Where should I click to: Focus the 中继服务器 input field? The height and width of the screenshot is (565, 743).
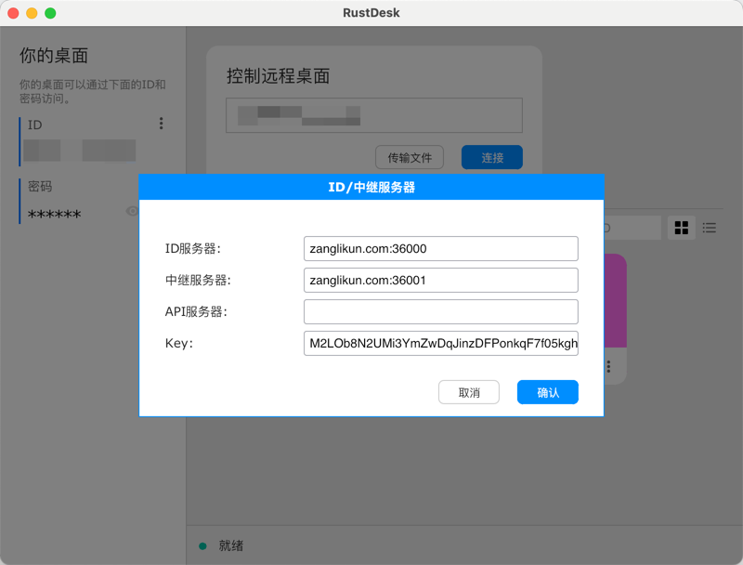point(440,280)
